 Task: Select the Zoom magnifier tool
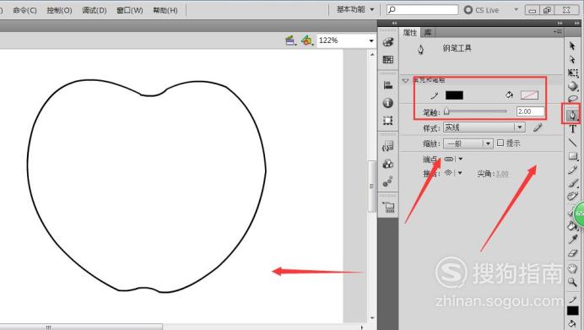[x=572, y=282]
